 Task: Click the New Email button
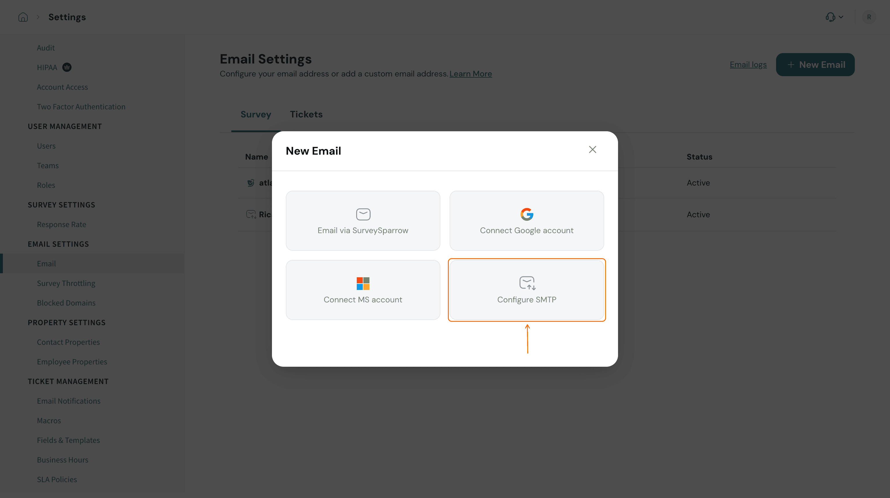[815, 65]
